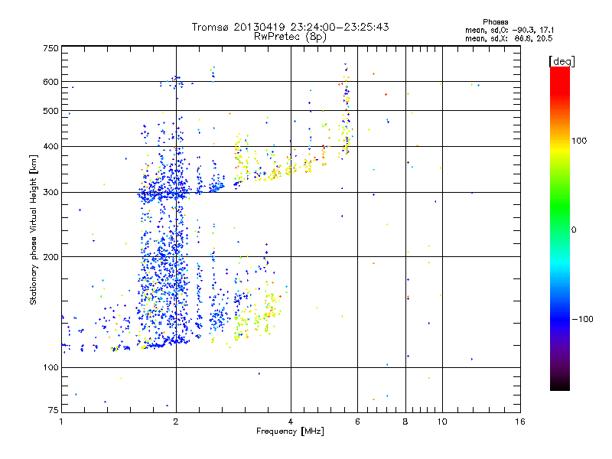Image resolution: width=612 pixels, height=459 pixels.
Task: Click the y-axis tick label '300'
Action: (x=50, y=193)
